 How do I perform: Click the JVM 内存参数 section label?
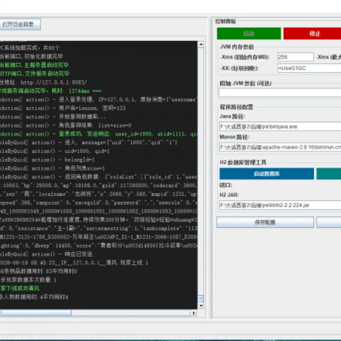[x=237, y=47]
